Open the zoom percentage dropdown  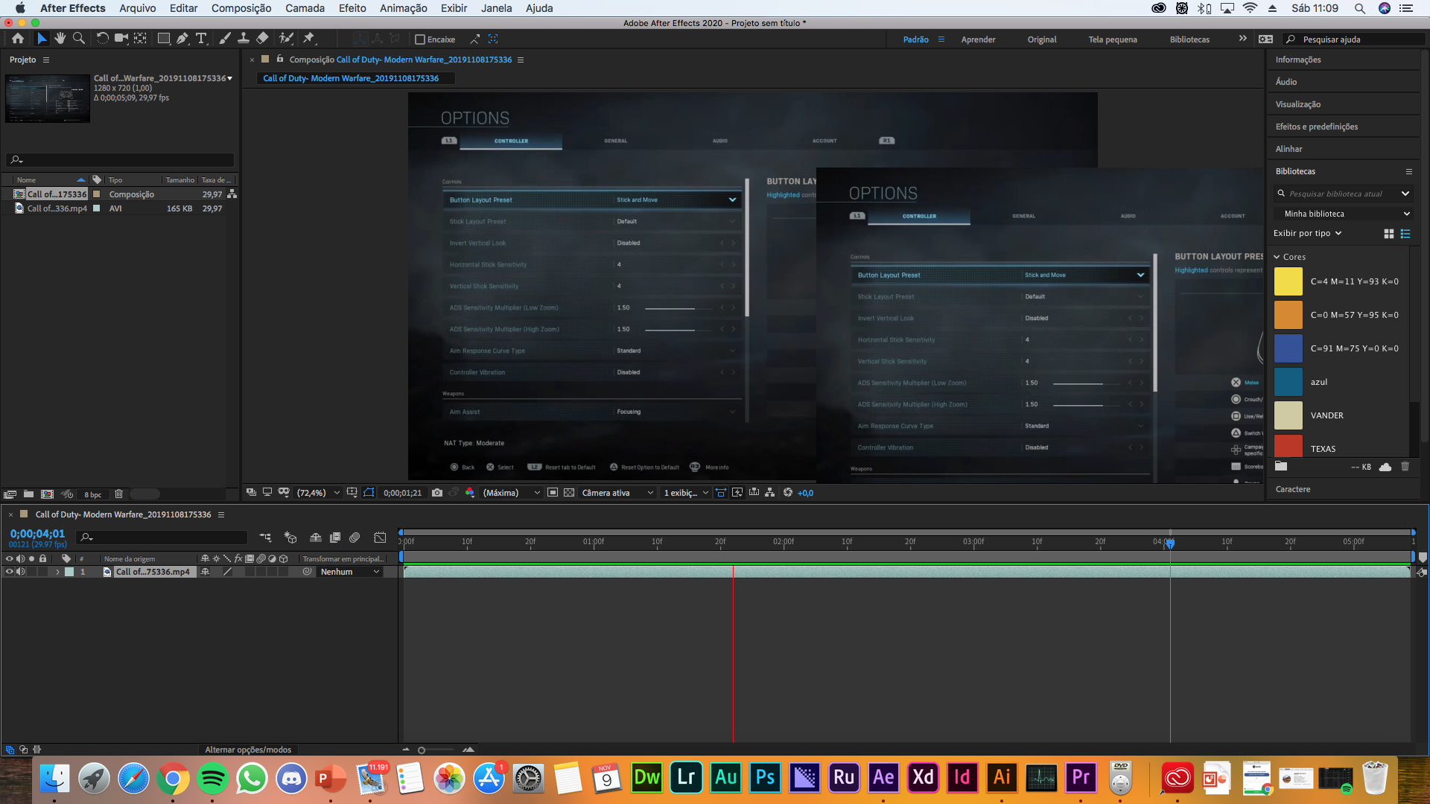(336, 492)
